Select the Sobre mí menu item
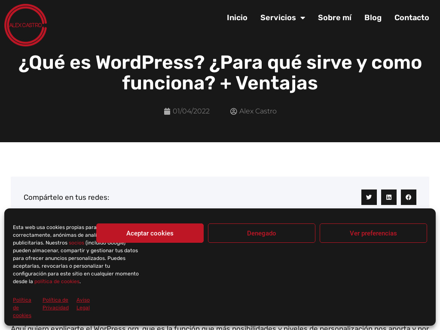The height and width of the screenshot is (330, 440). tap(334, 18)
